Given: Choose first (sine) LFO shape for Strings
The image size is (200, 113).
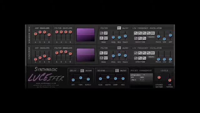Looking at the screenshot, I should 136,53.
